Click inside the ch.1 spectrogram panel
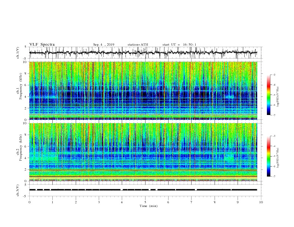Screen dimensions: 294x227 143,91
